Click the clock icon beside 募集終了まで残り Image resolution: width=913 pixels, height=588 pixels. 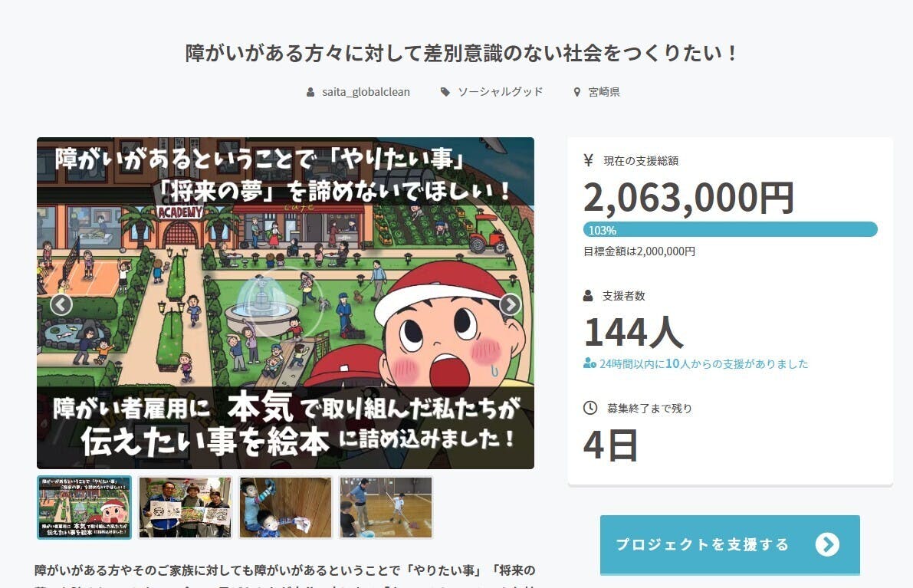[590, 408]
